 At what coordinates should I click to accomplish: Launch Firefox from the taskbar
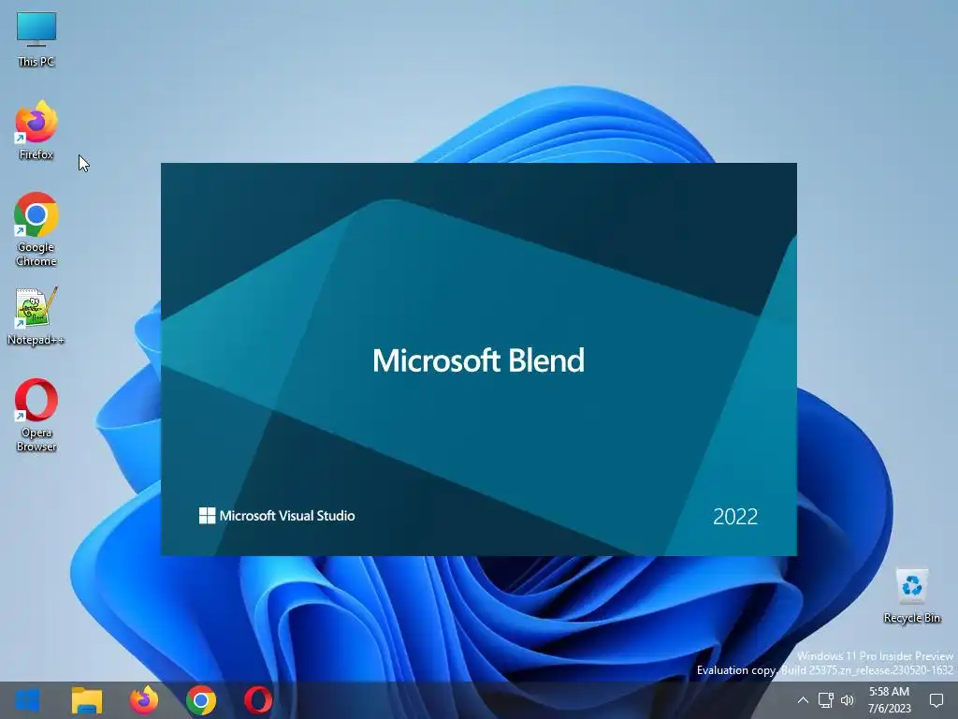point(144,700)
